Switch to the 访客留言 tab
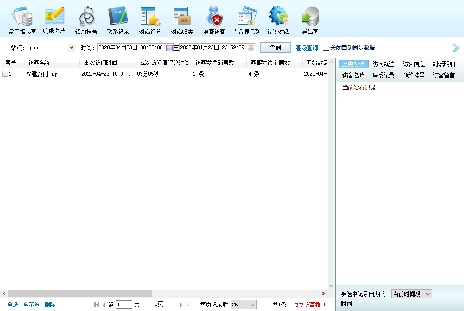This screenshot has height=311, width=464. click(x=444, y=75)
